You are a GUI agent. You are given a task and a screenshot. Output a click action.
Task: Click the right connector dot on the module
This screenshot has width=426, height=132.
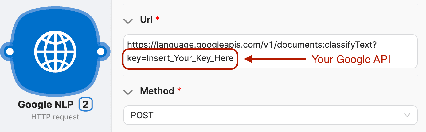point(101,52)
